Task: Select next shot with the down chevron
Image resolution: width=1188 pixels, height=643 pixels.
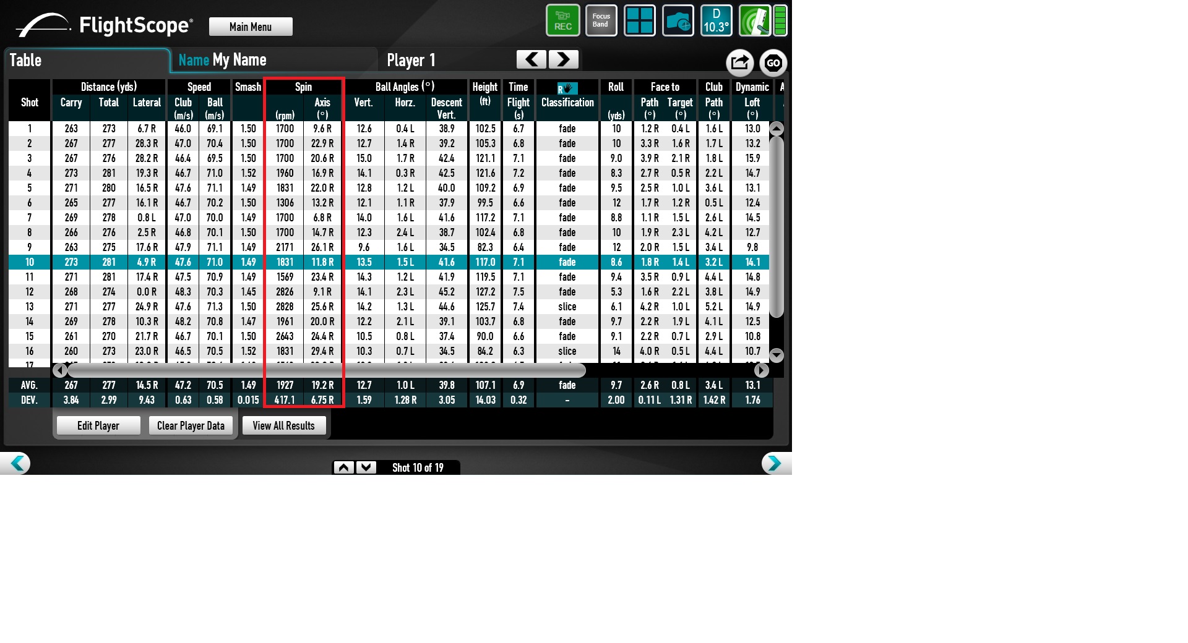Action: pos(366,467)
